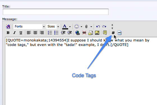
Task: Insert an ordered numbered list
Action: tap(50, 33)
